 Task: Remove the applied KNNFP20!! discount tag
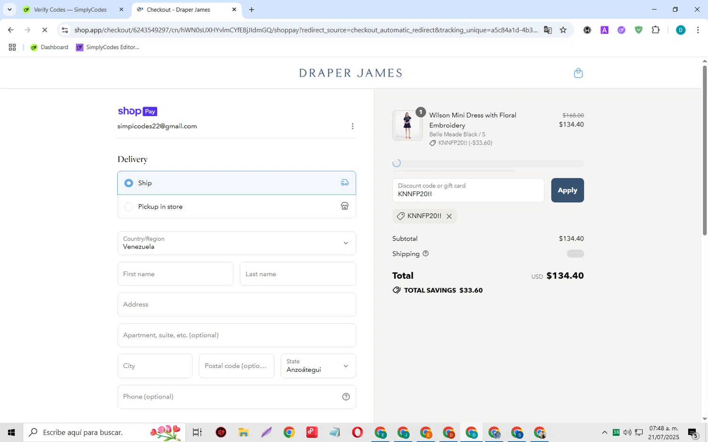click(449, 216)
